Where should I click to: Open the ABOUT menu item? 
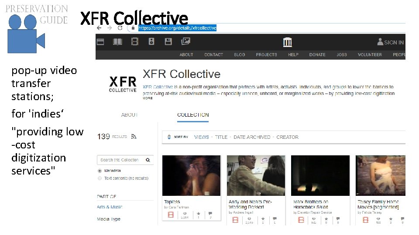point(186,55)
